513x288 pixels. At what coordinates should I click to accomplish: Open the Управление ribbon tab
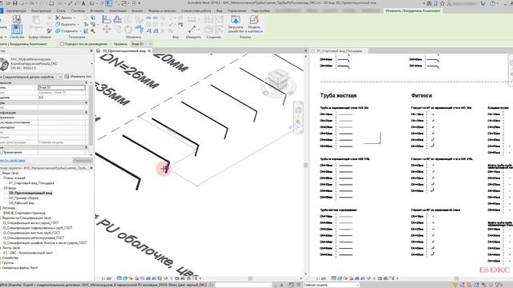236,10
